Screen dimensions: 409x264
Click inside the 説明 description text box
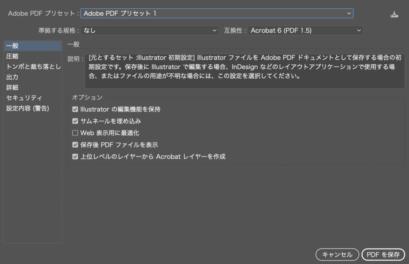pyautogui.click(x=244, y=71)
